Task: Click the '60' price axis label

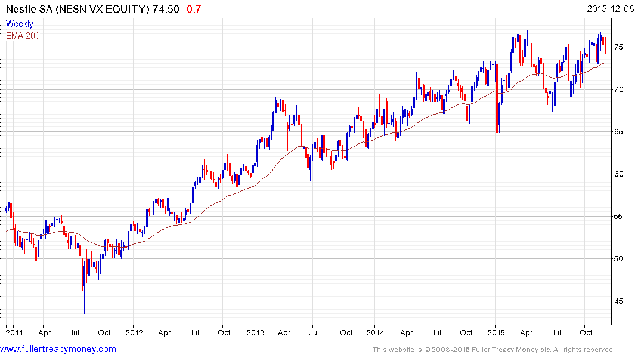Action: tap(618, 174)
